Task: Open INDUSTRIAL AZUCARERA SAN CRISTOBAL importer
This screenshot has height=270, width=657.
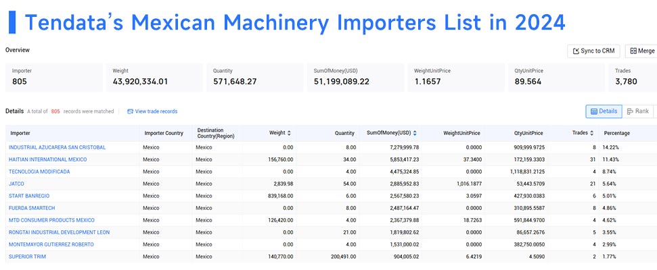Action: [57, 148]
